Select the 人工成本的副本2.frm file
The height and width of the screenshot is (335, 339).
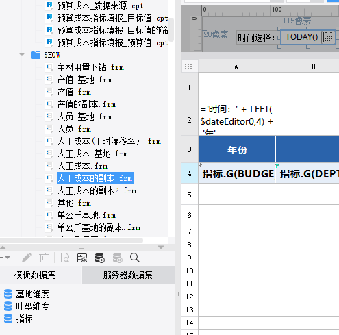[x=97, y=190]
